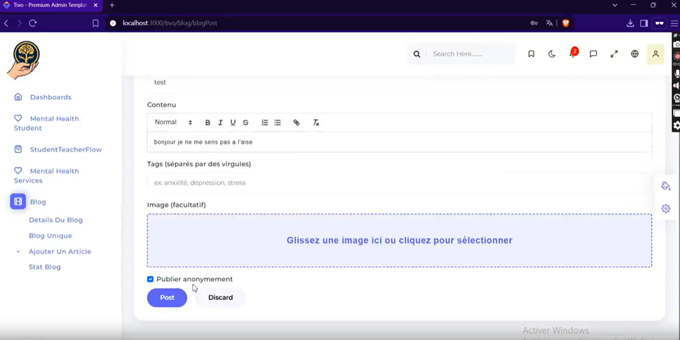Toggle strikethrough formatting in the editor toolbar
680x340 pixels.
246,123
